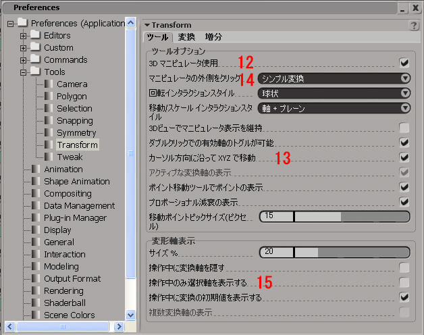Open the General preferences

click(59, 242)
